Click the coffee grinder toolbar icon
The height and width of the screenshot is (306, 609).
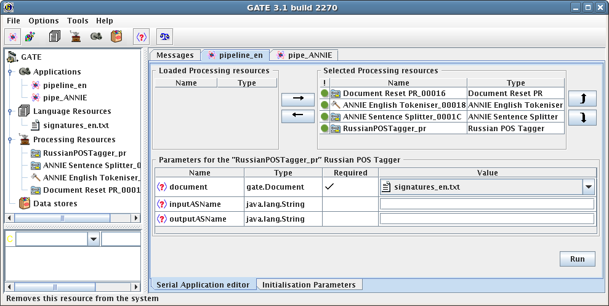(x=75, y=36)
